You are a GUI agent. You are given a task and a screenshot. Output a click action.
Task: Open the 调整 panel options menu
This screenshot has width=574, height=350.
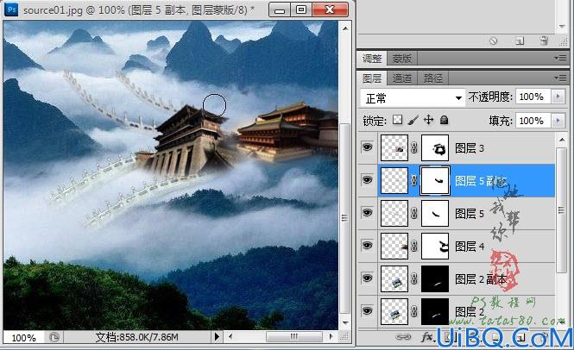pyautogui.click(x=560, y=58)
